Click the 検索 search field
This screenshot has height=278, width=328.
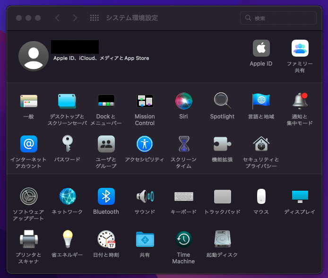[278, 18]
